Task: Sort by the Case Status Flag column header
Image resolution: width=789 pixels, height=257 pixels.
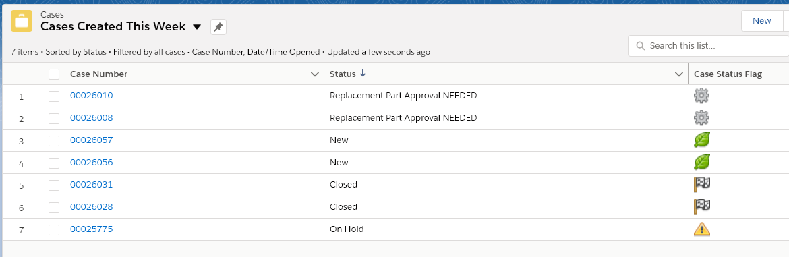Action: [728, 74]
